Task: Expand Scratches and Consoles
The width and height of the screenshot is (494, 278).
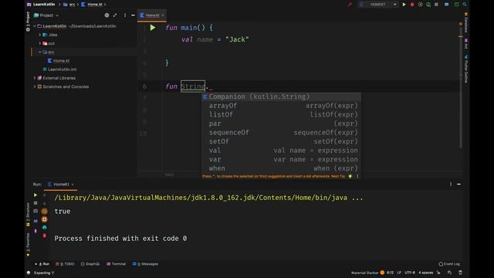Action: pyautogui.click(x=35, y=86)
